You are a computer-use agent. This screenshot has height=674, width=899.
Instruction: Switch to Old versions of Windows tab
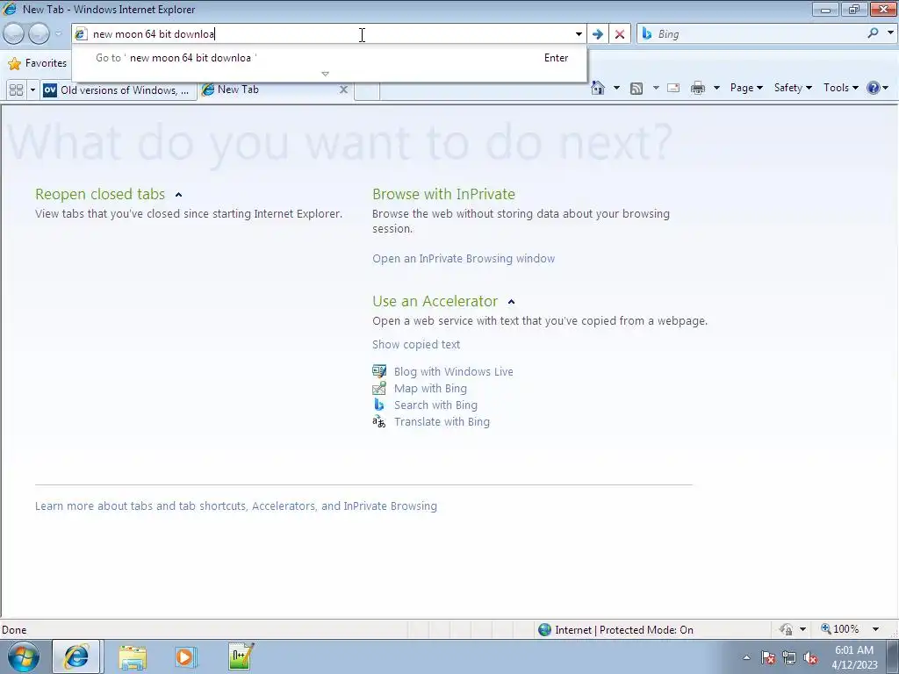(118, 90)
